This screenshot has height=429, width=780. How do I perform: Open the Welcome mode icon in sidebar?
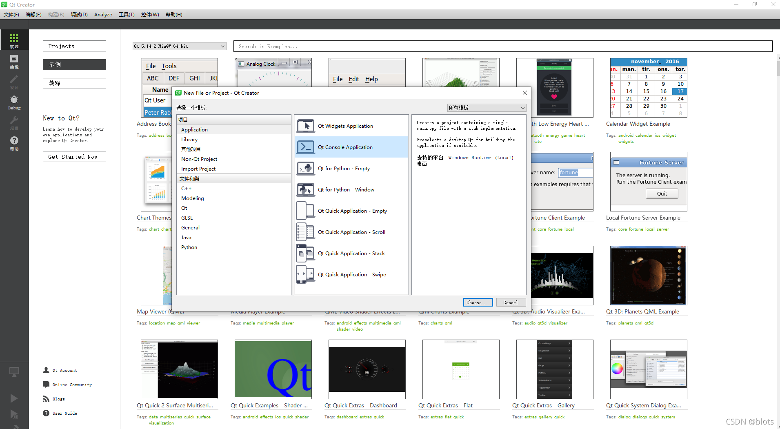pos(14,40)
